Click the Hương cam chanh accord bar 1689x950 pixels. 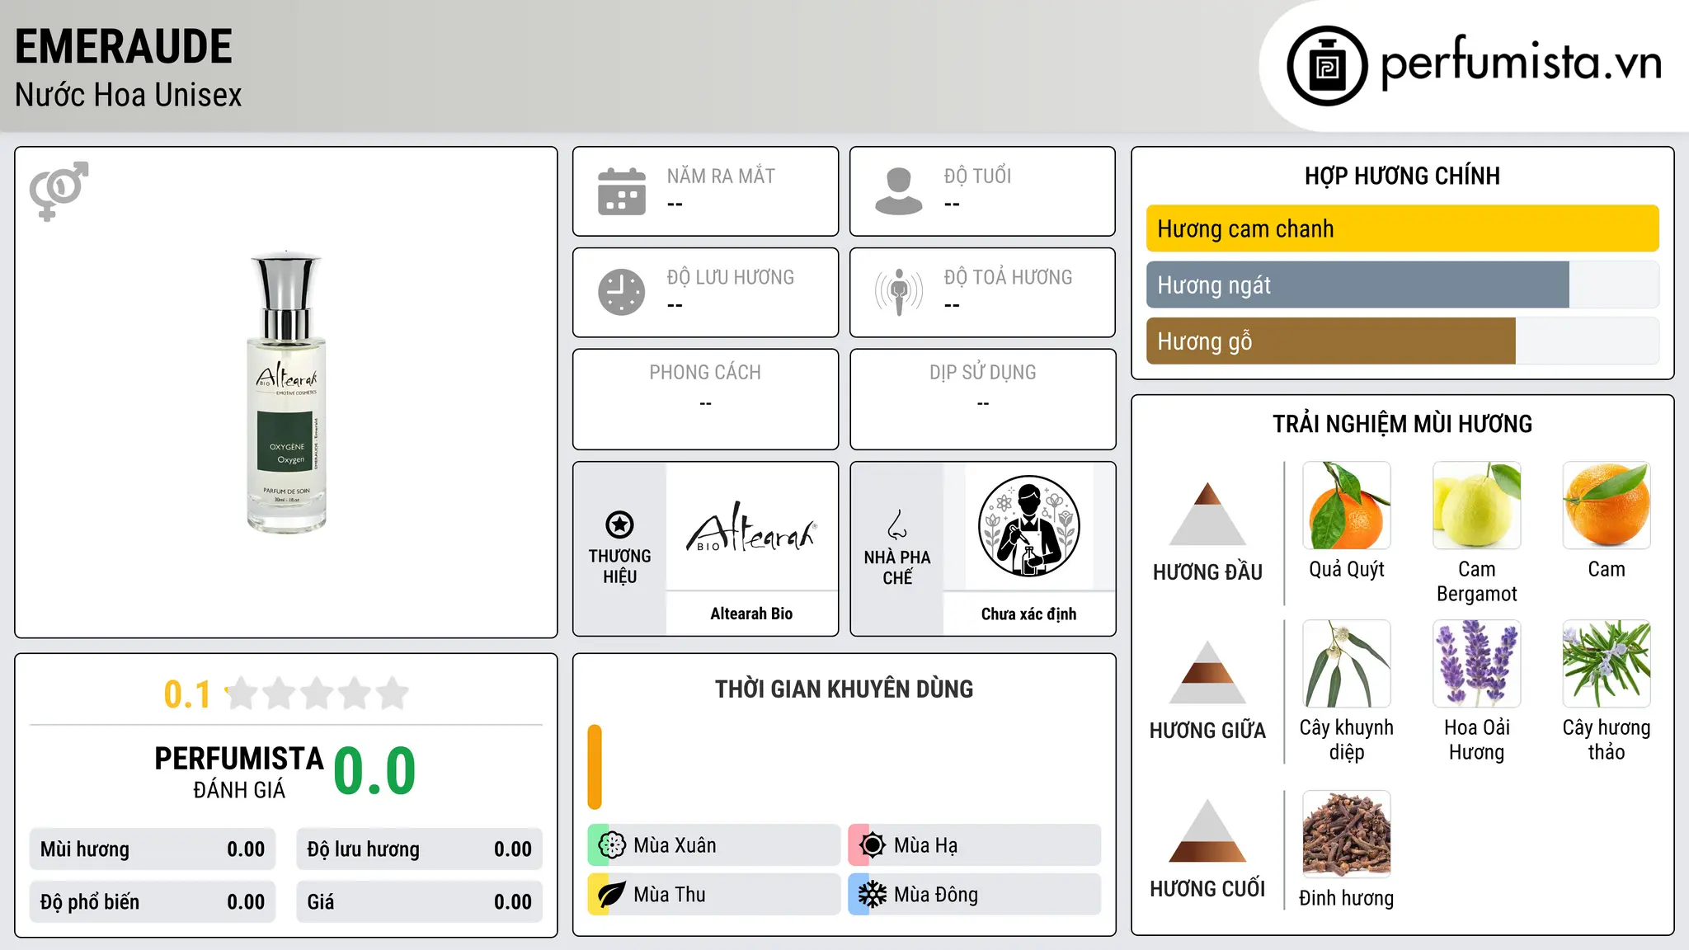[x=1402, y=228]
